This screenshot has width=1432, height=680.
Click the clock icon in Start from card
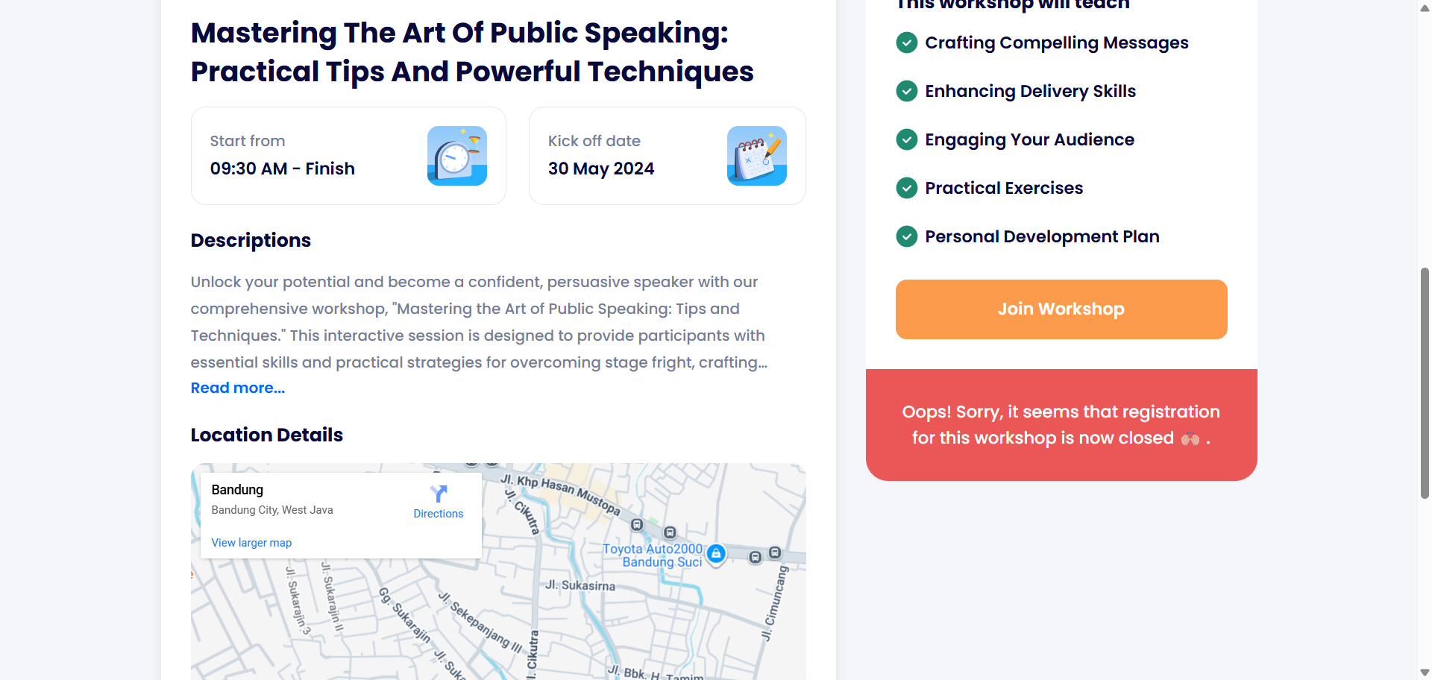pos(456,156)
